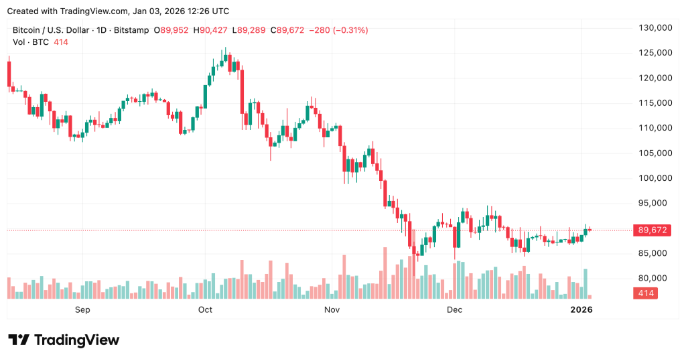Viewport: 686px width, 361px height.
Task: Click the 2026 label on the time axis
Action: click(x=580, y=309)
